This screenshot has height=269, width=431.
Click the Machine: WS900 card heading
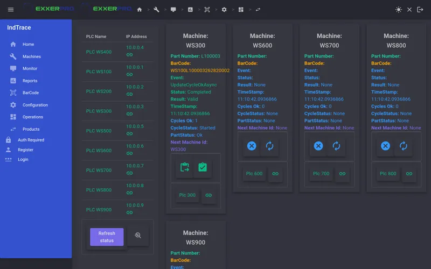(x=196, y=237)
